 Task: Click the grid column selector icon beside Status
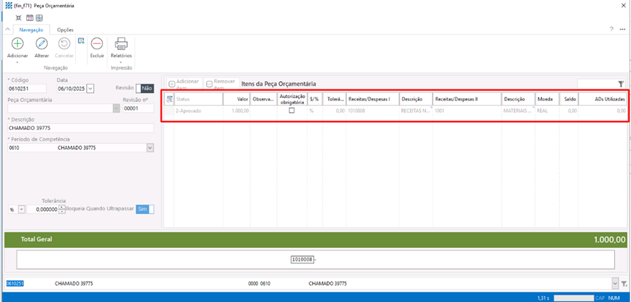(x=169, y=99)
